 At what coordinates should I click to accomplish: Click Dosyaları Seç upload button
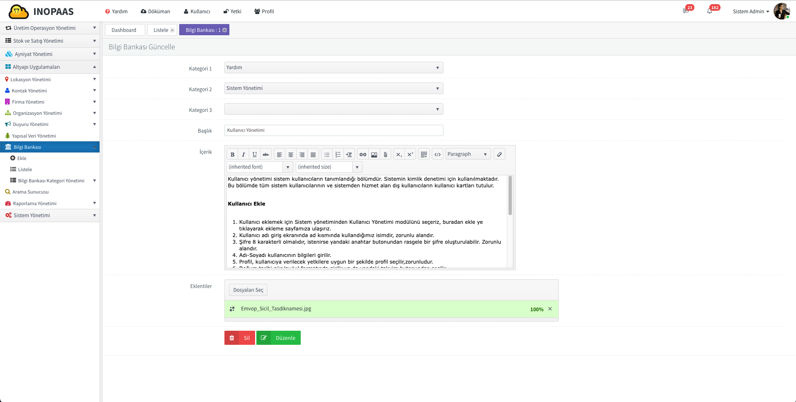[x=248, y=290]
